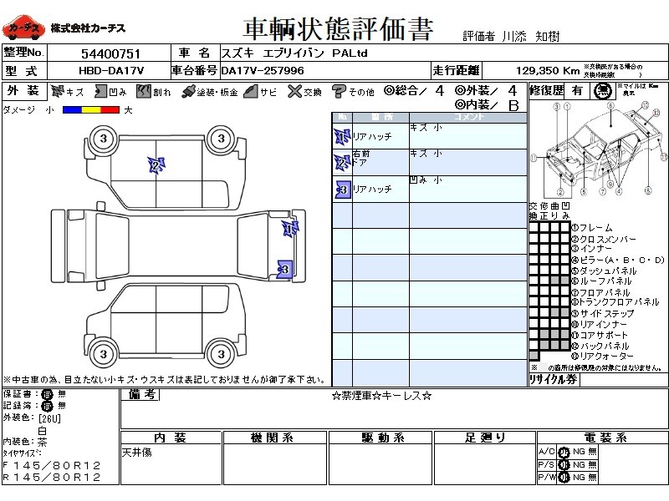Check the 修正 box for ⑫バックパネル
Viewport: 669px width, 501px height.
pyautogui.click(x=544, y=345)
